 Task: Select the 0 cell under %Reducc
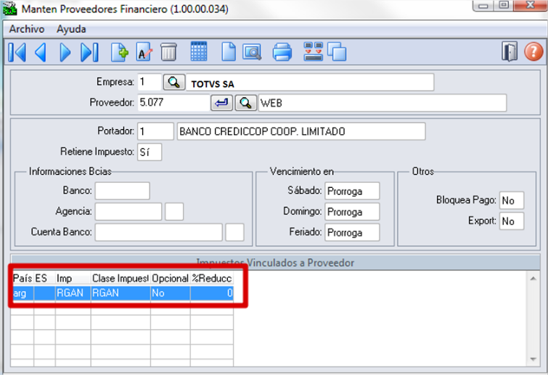pos(212,293)
